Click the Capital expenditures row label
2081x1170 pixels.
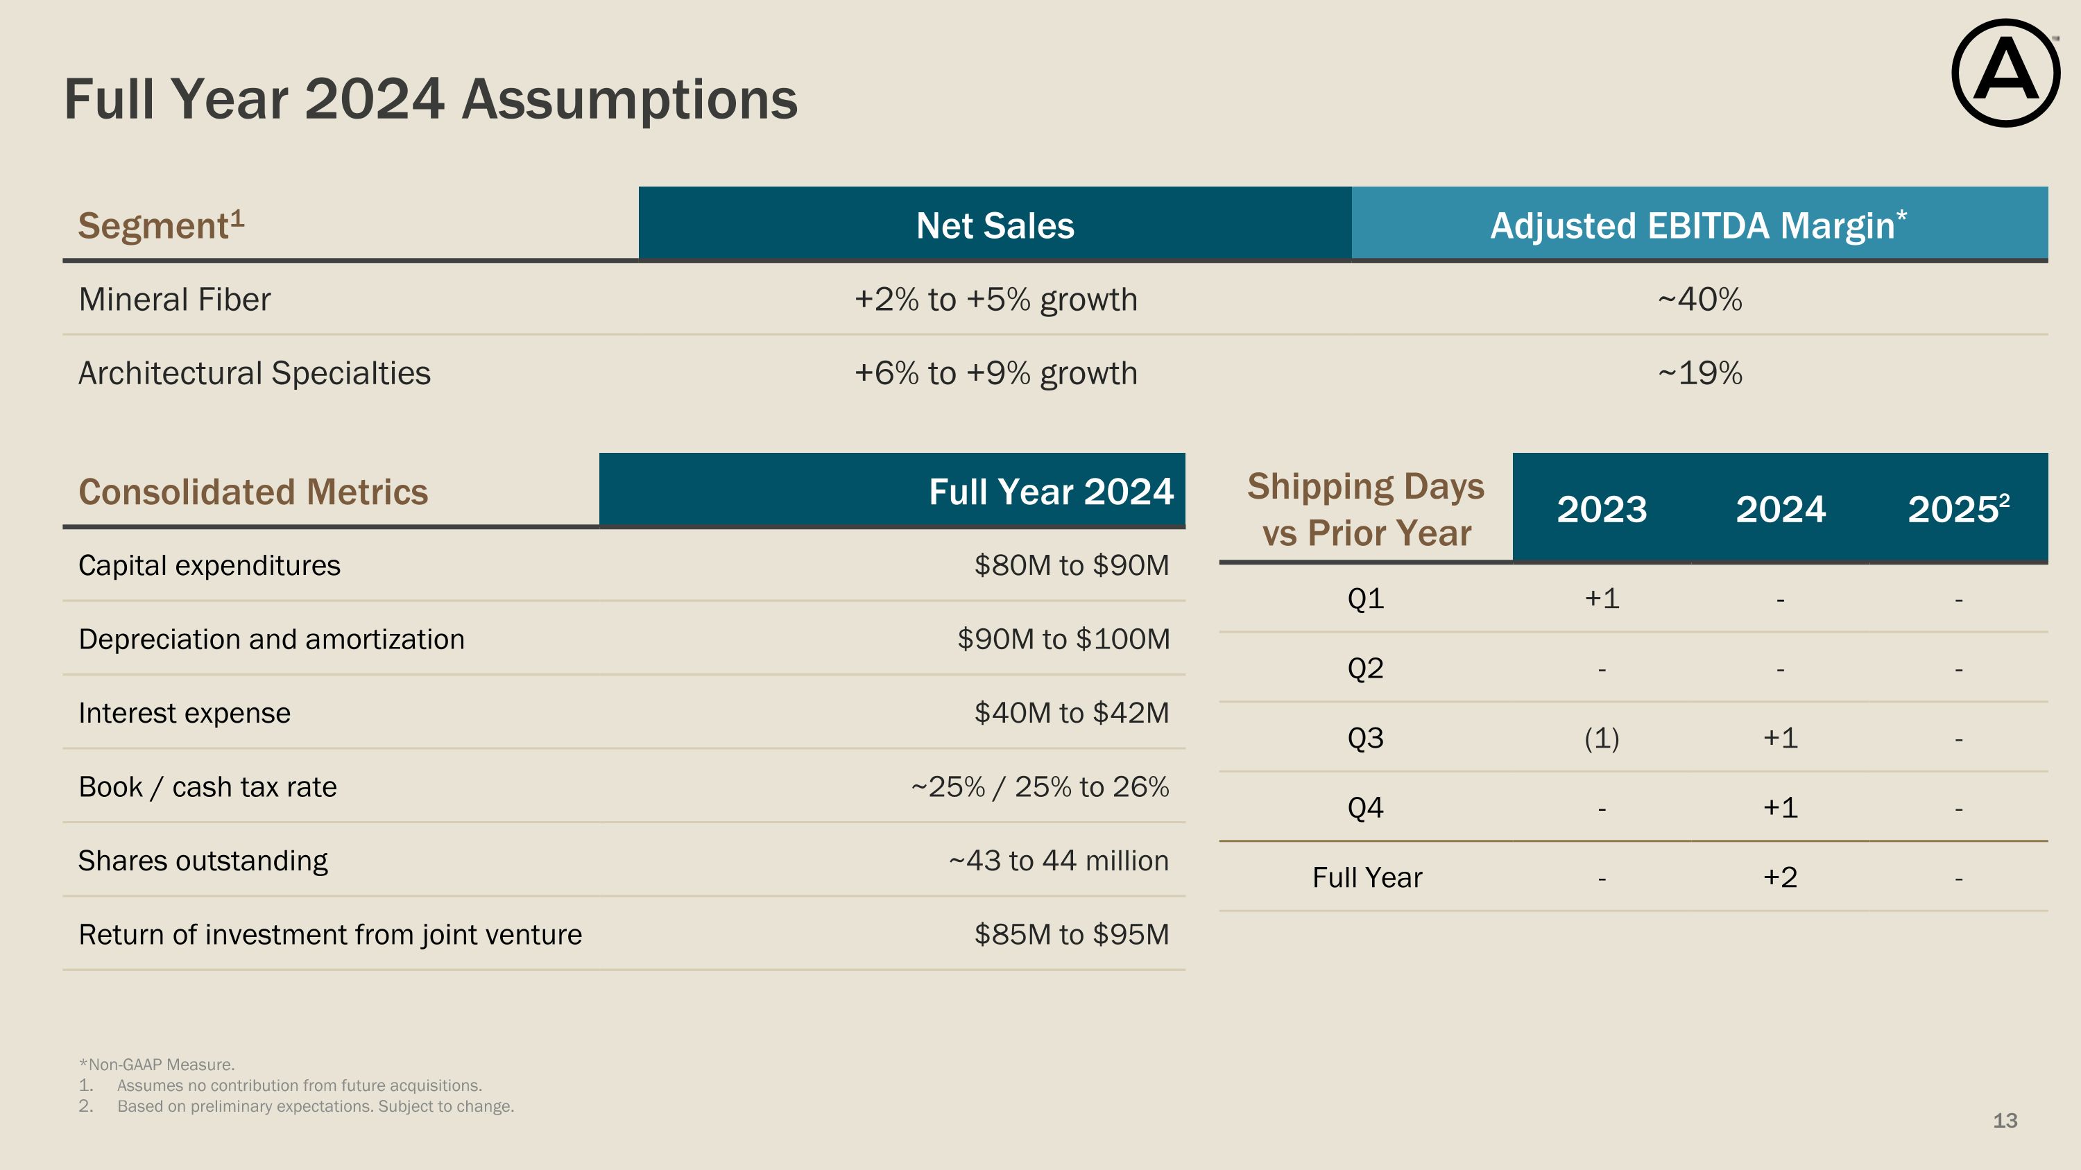[209, 565]
